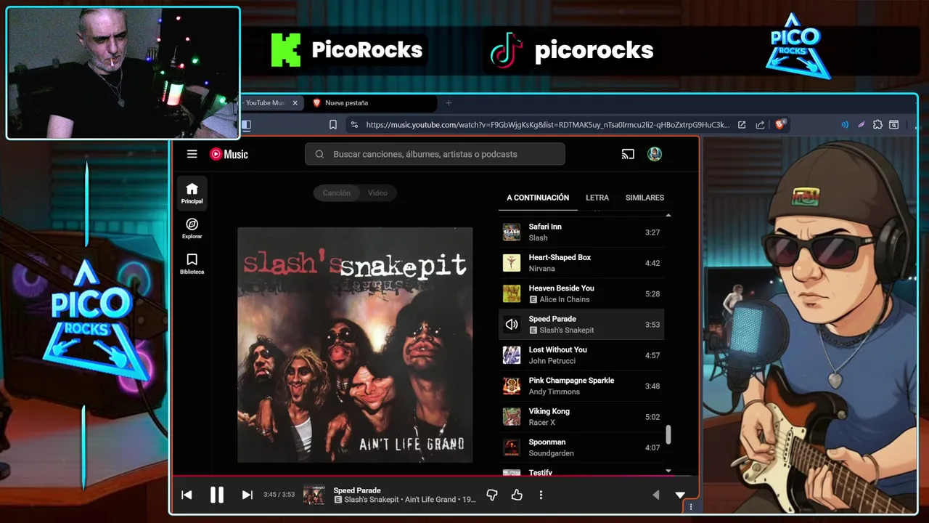Open Explorar in the sidebar
This screenshot has height=523, width=929.
pos(192,229)
